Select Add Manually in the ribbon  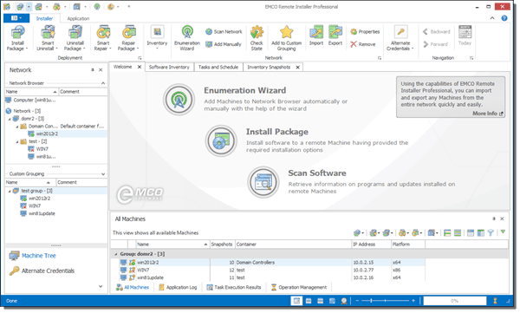pyautogui.click(x=224, y=44)
